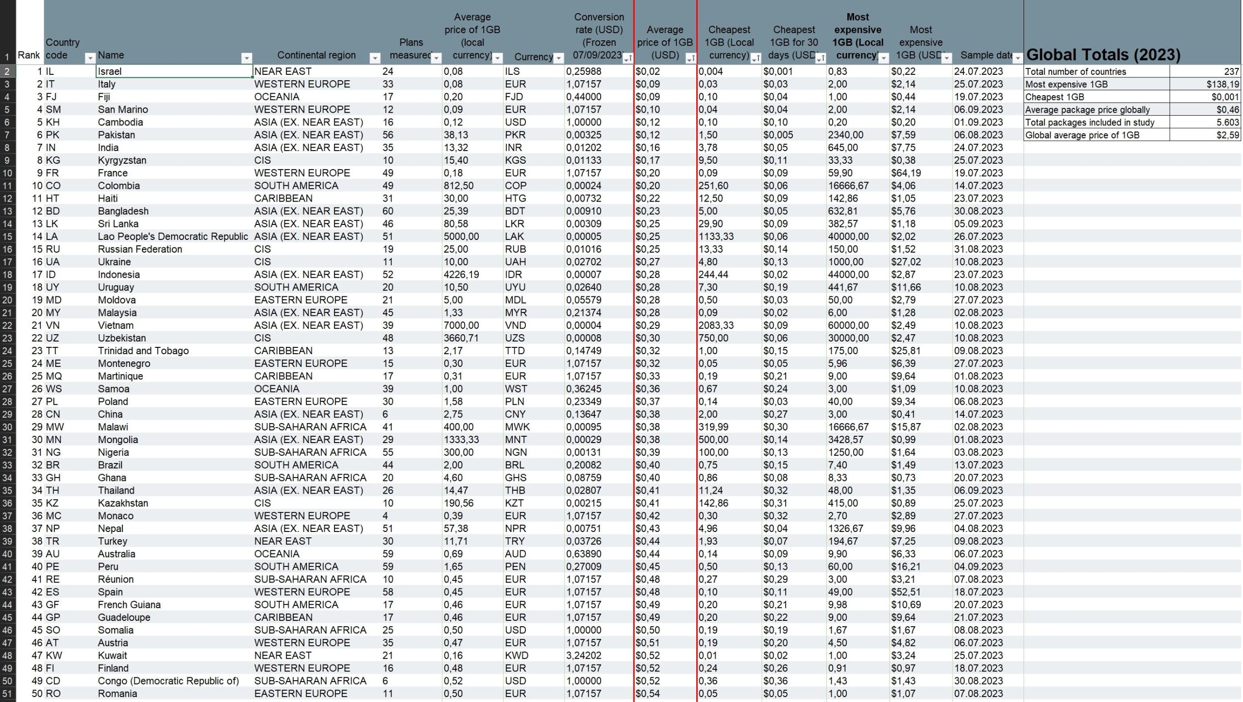Open the Country code filter dropdown
1243x702 pixels.
(90, 58)
